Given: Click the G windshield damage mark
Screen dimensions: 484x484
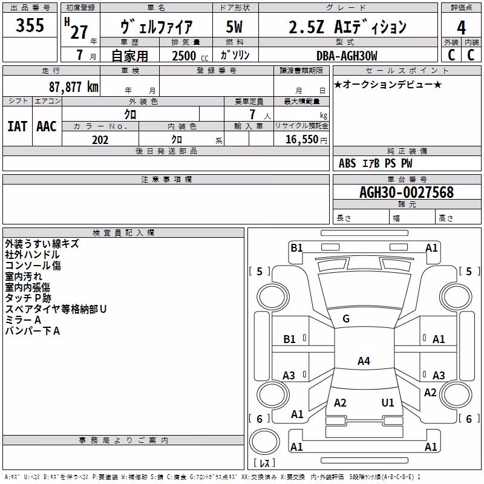Looking at the screenshot, I should (345, 319).
